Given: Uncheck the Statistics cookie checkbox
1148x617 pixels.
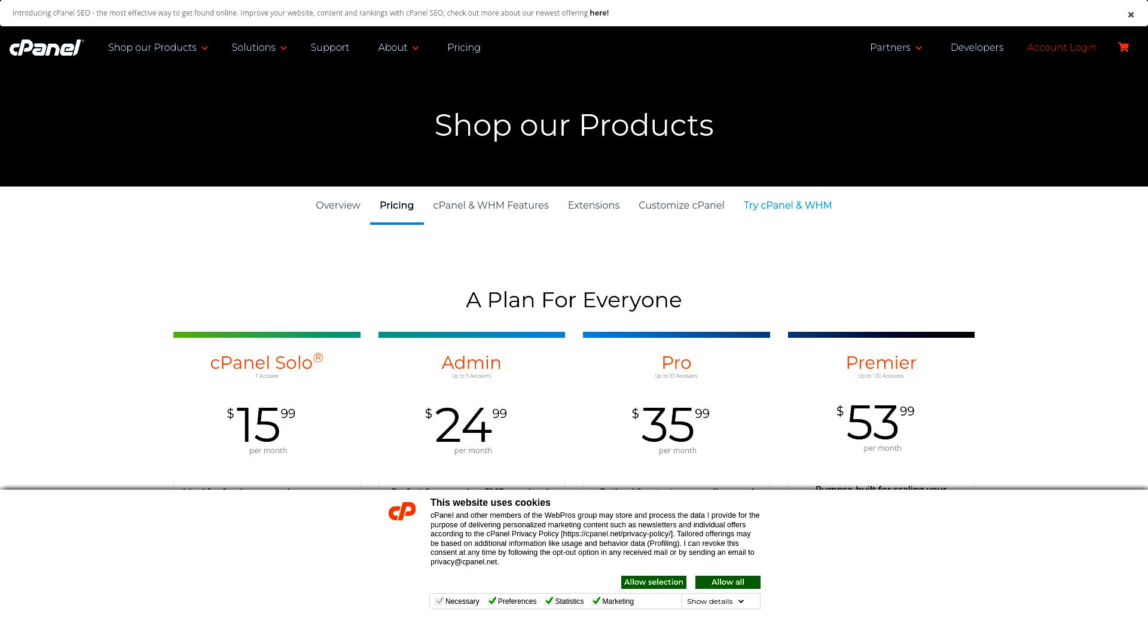Looking at the screenshot, I should coord(549,601).
